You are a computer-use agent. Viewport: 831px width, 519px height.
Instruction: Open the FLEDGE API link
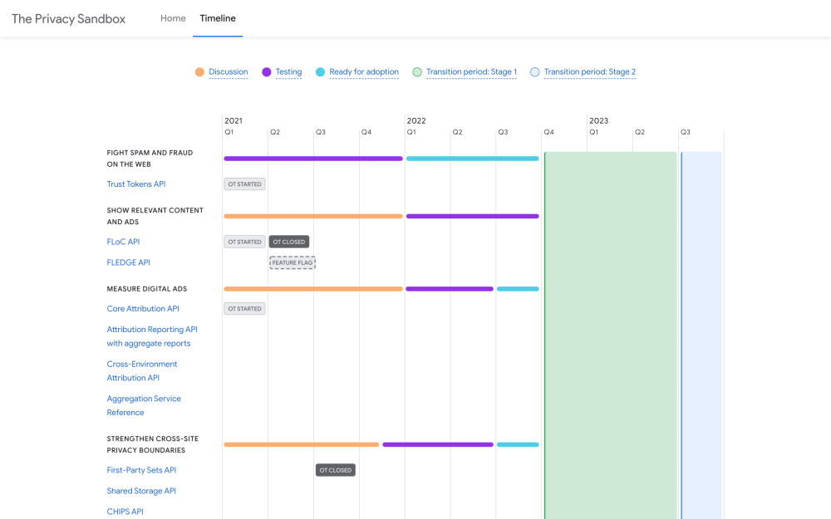tap(128, 262)
